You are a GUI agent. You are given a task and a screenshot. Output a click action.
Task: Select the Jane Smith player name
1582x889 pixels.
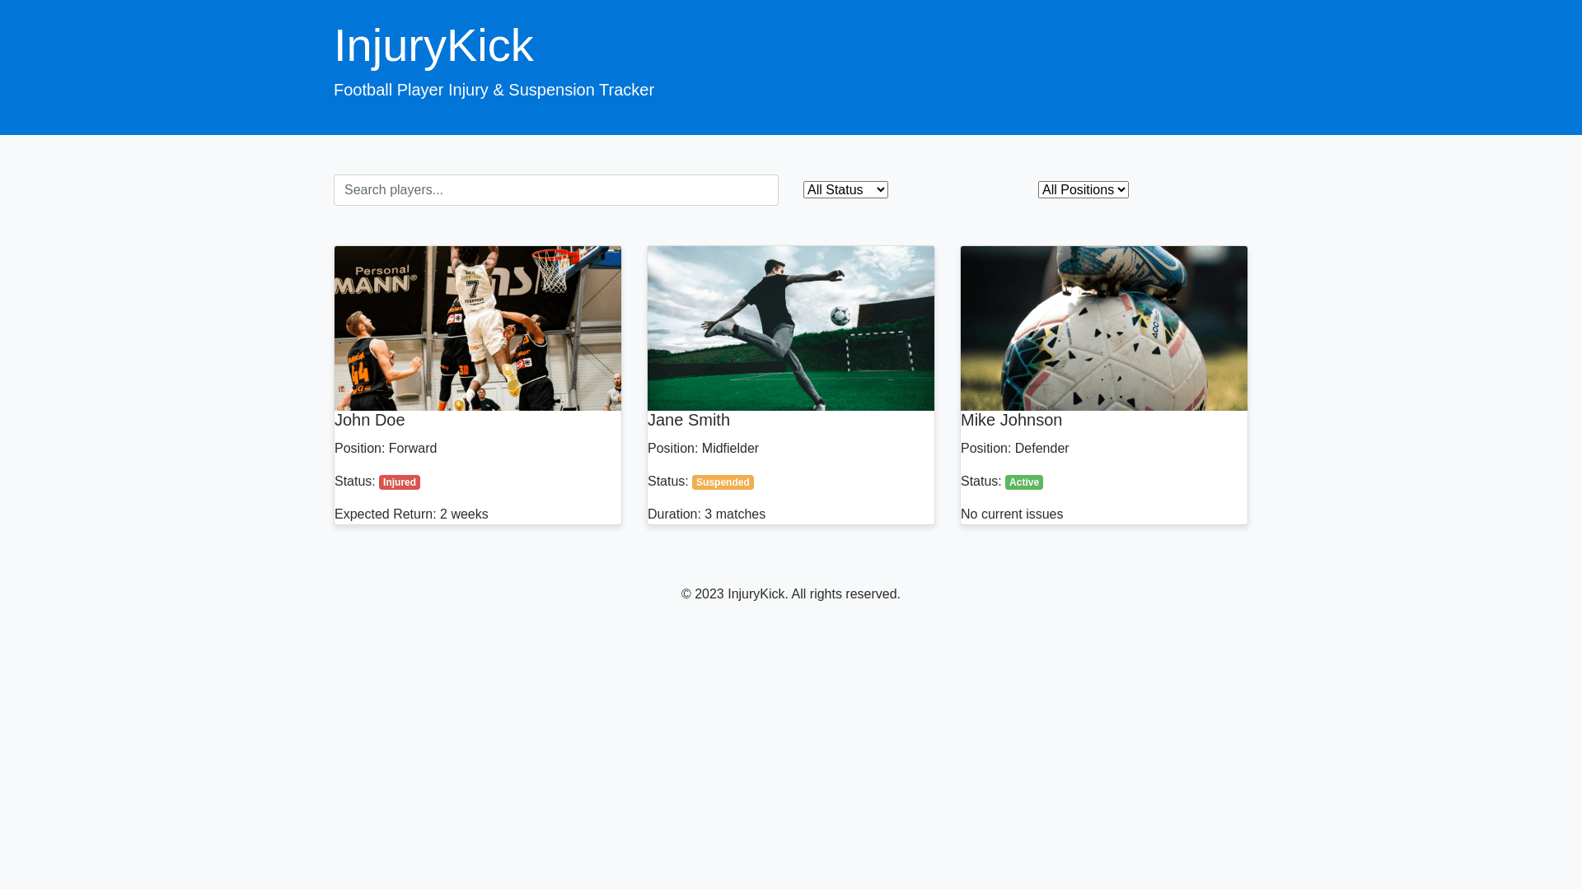coord(689,420)
